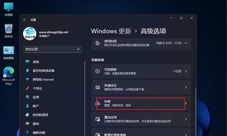Go back with the Settings back arrow
The width and height of the screenshot is (227, 136).
pyautogui.click(x=25, y=20)
